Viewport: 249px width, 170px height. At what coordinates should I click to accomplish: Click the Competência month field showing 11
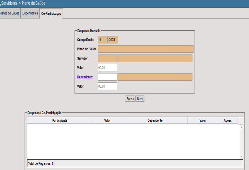(x=103, y=40)
